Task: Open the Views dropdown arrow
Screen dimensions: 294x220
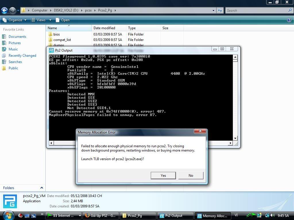Action: [x=50, y=20]
